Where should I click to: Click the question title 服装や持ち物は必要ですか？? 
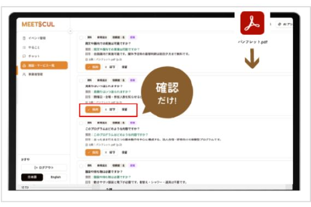tap(104, 172)
